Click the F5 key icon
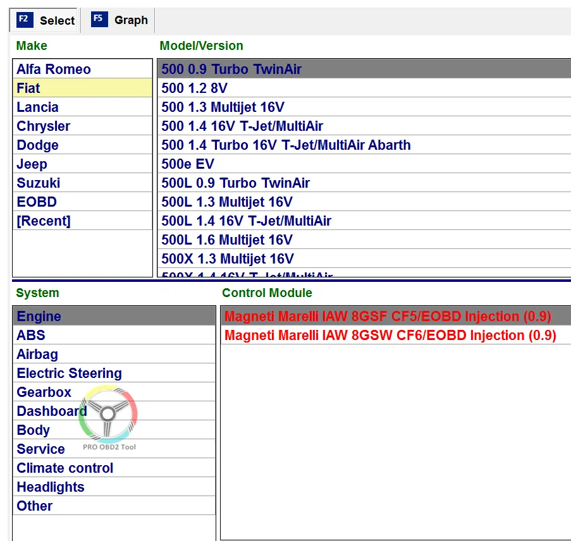This screenshot has width=571, height=541. 99,20
